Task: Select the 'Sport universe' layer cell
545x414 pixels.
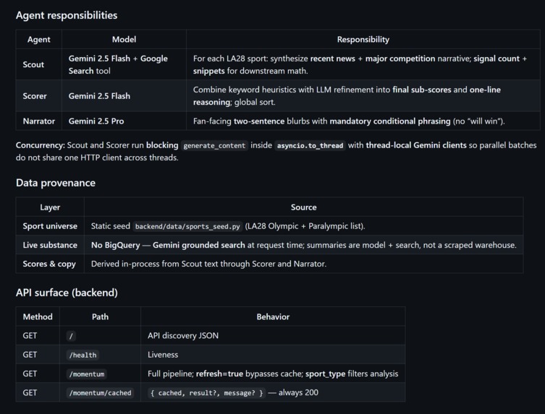Action: (x=50, y=226)
